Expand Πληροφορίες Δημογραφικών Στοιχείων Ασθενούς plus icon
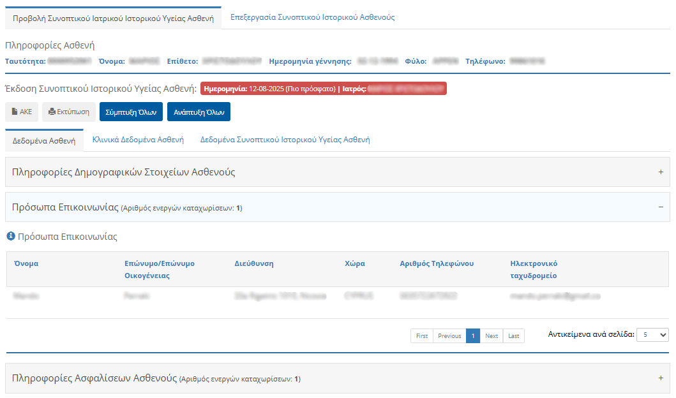Image resolution: width=676 pixels, height=398 pixels. click(x=661, y=172)
